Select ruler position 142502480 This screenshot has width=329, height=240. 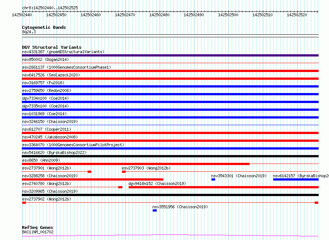160,15
